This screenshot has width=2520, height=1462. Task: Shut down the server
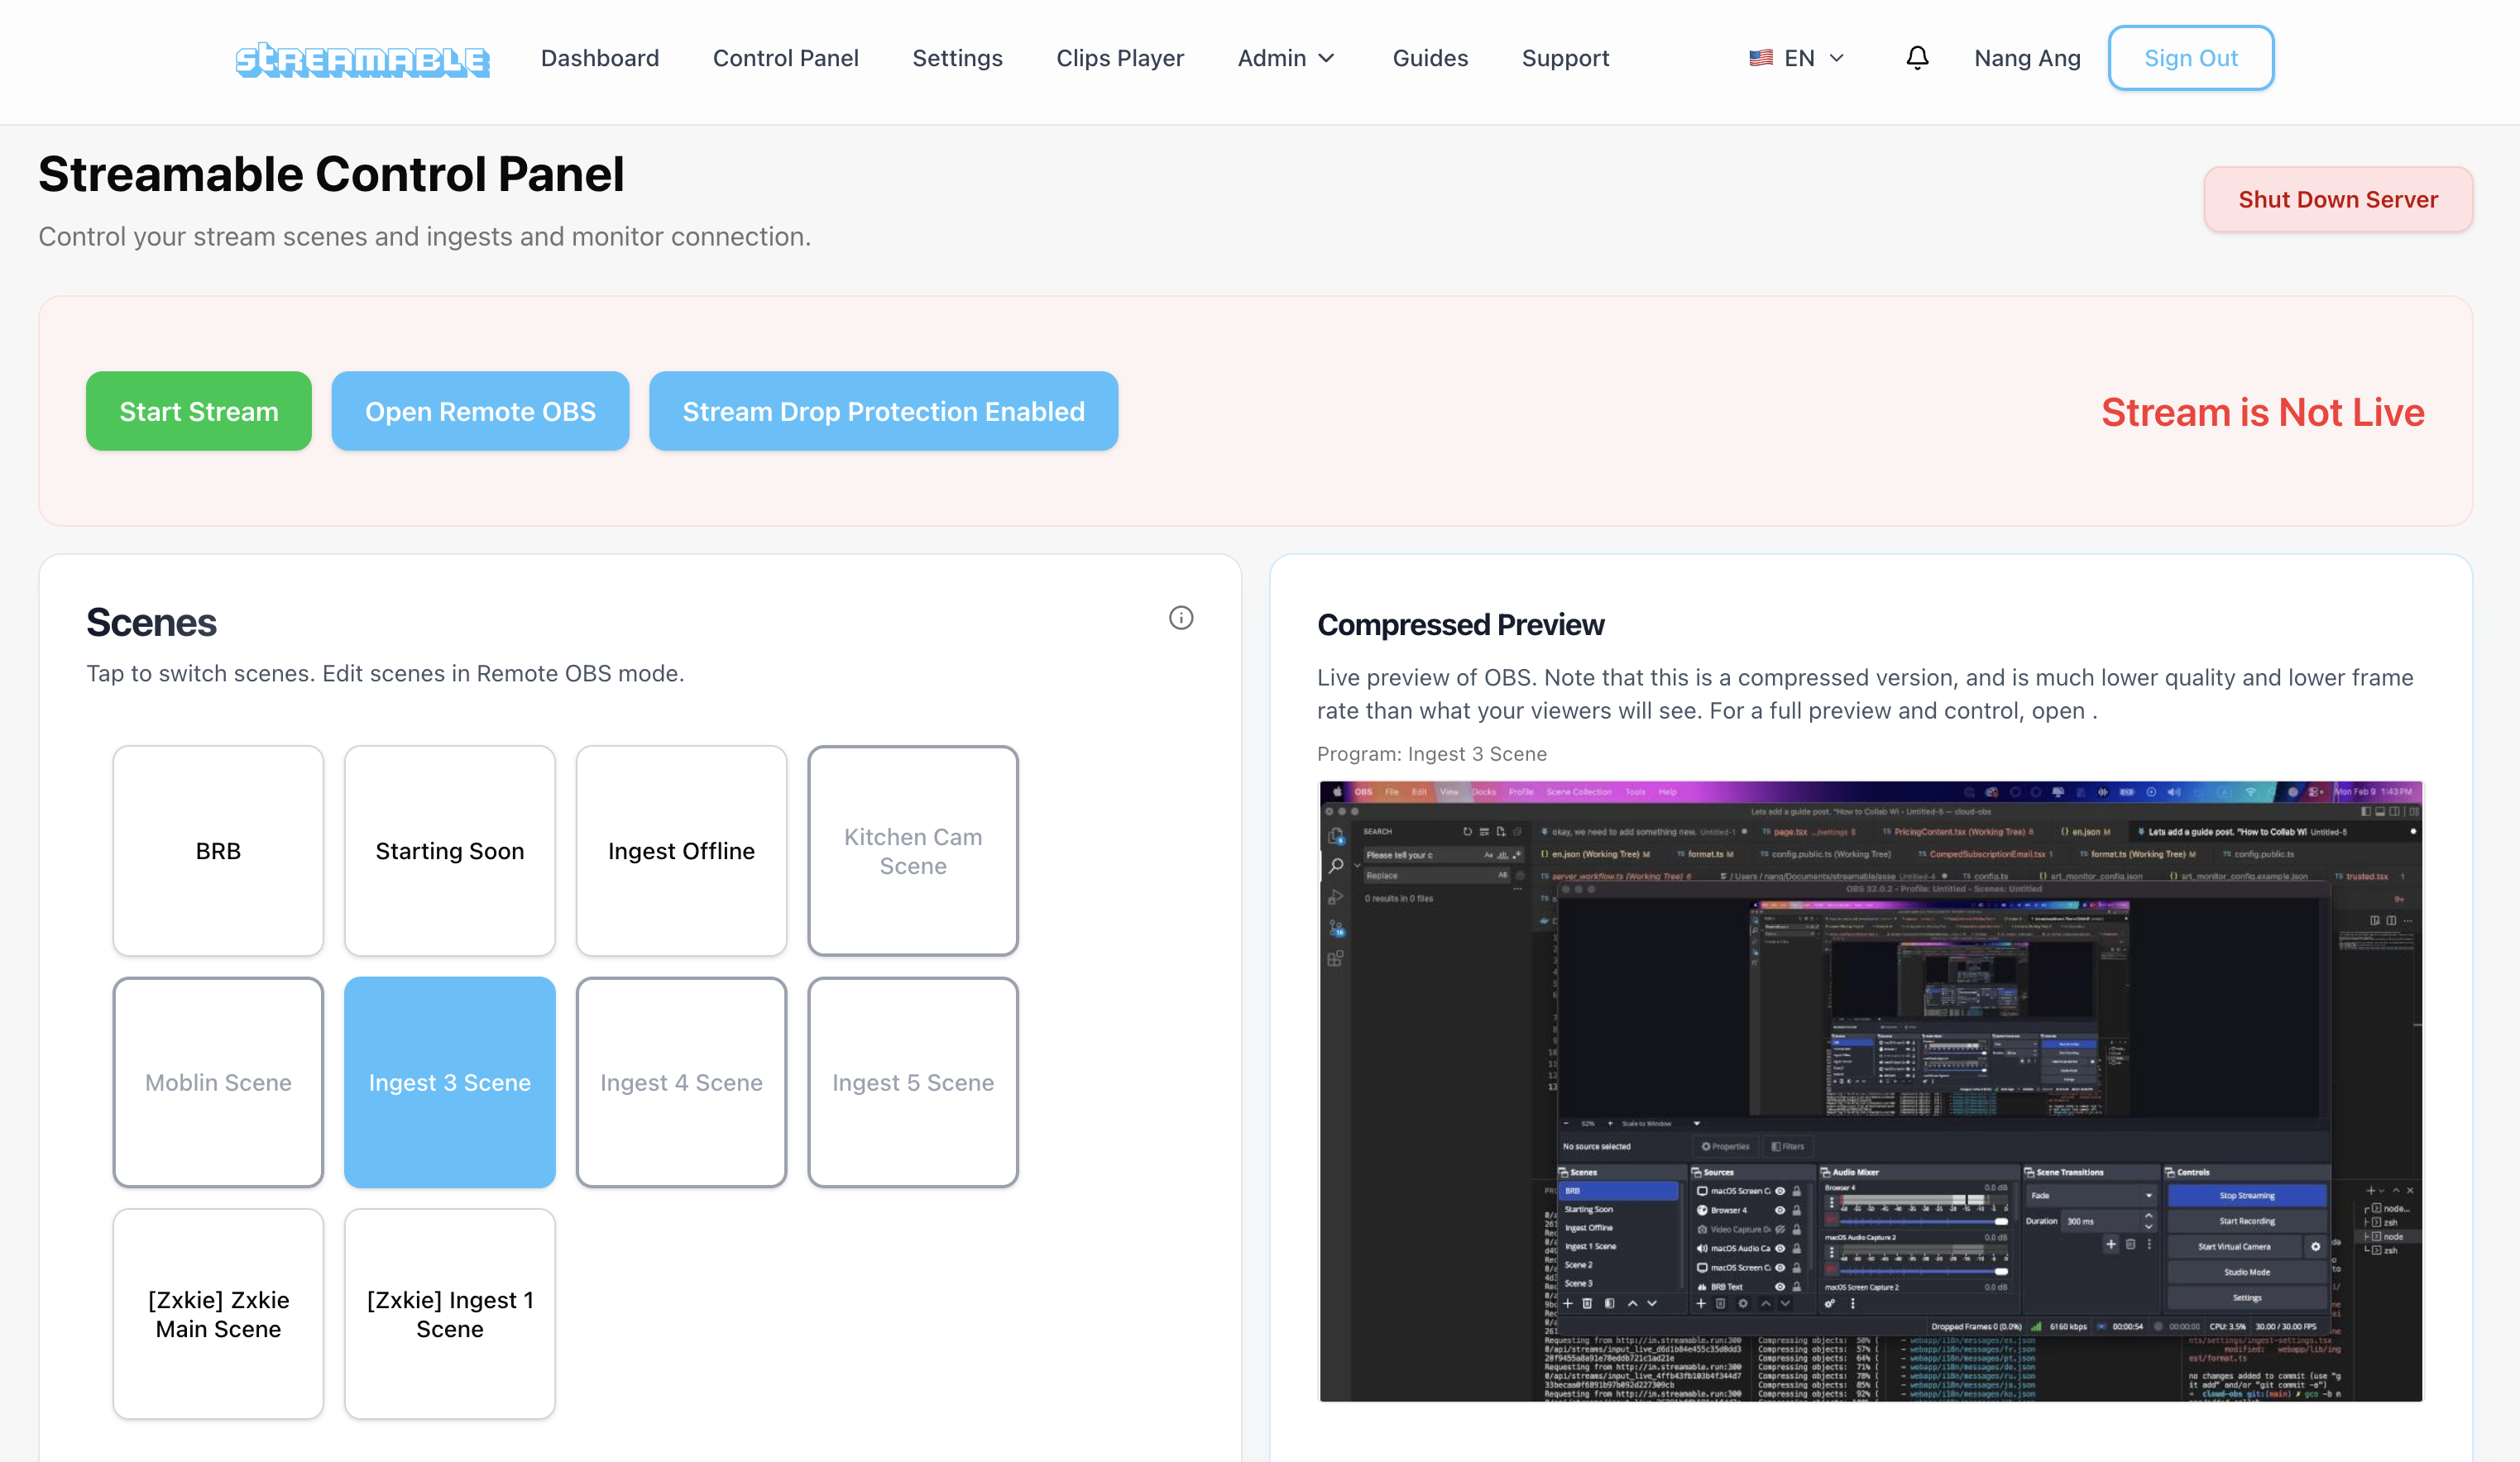2338,198
